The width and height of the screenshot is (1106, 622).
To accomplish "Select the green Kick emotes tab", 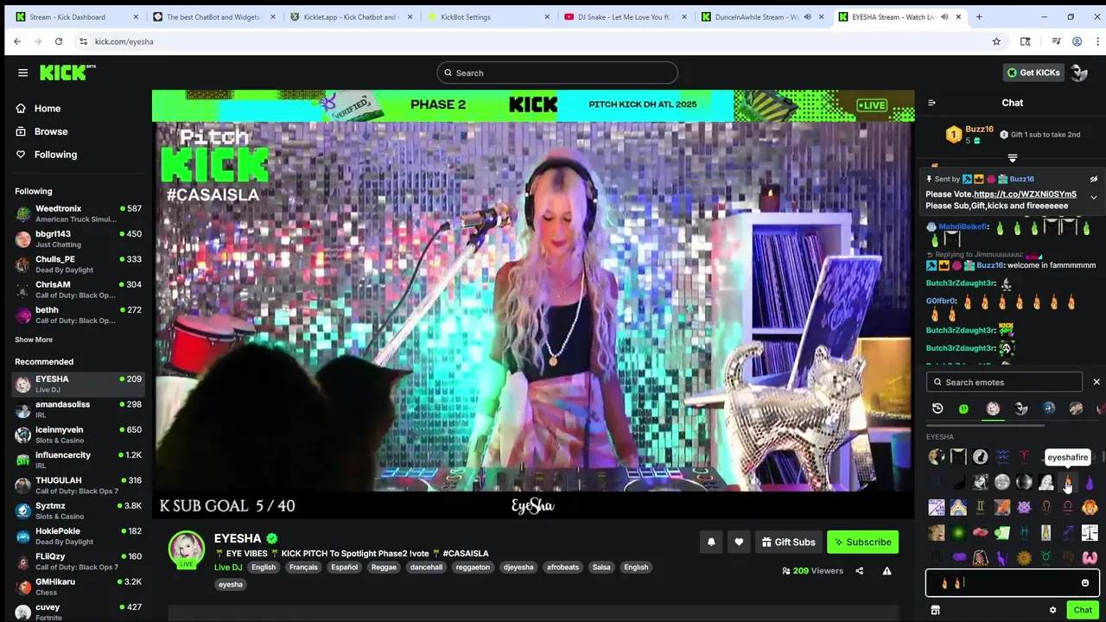I will pos(964,409).
